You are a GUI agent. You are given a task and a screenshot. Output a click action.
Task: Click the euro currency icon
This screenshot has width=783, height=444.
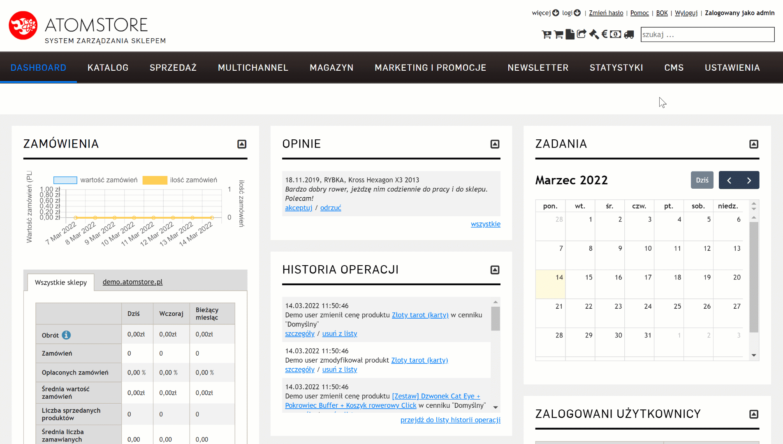coord(604,35)
